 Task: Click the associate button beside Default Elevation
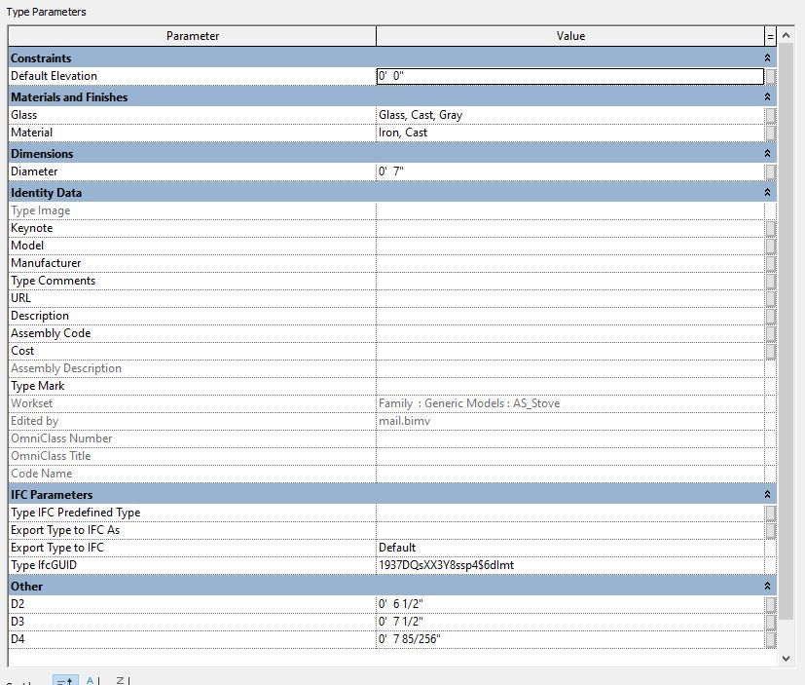771,76
